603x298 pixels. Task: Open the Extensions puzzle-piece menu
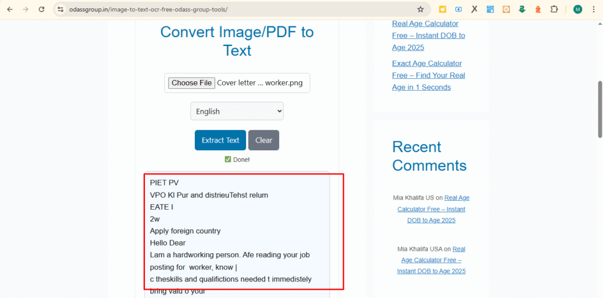pos(554,9)
